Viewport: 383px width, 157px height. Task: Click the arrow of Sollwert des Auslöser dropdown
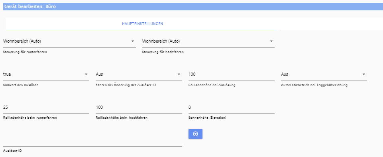[x=86, y=74]
